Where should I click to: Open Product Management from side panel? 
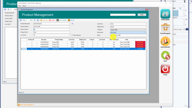[165, 29]
